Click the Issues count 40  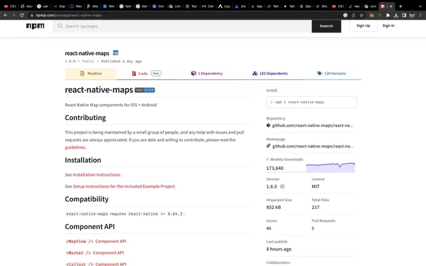[269, 228]
